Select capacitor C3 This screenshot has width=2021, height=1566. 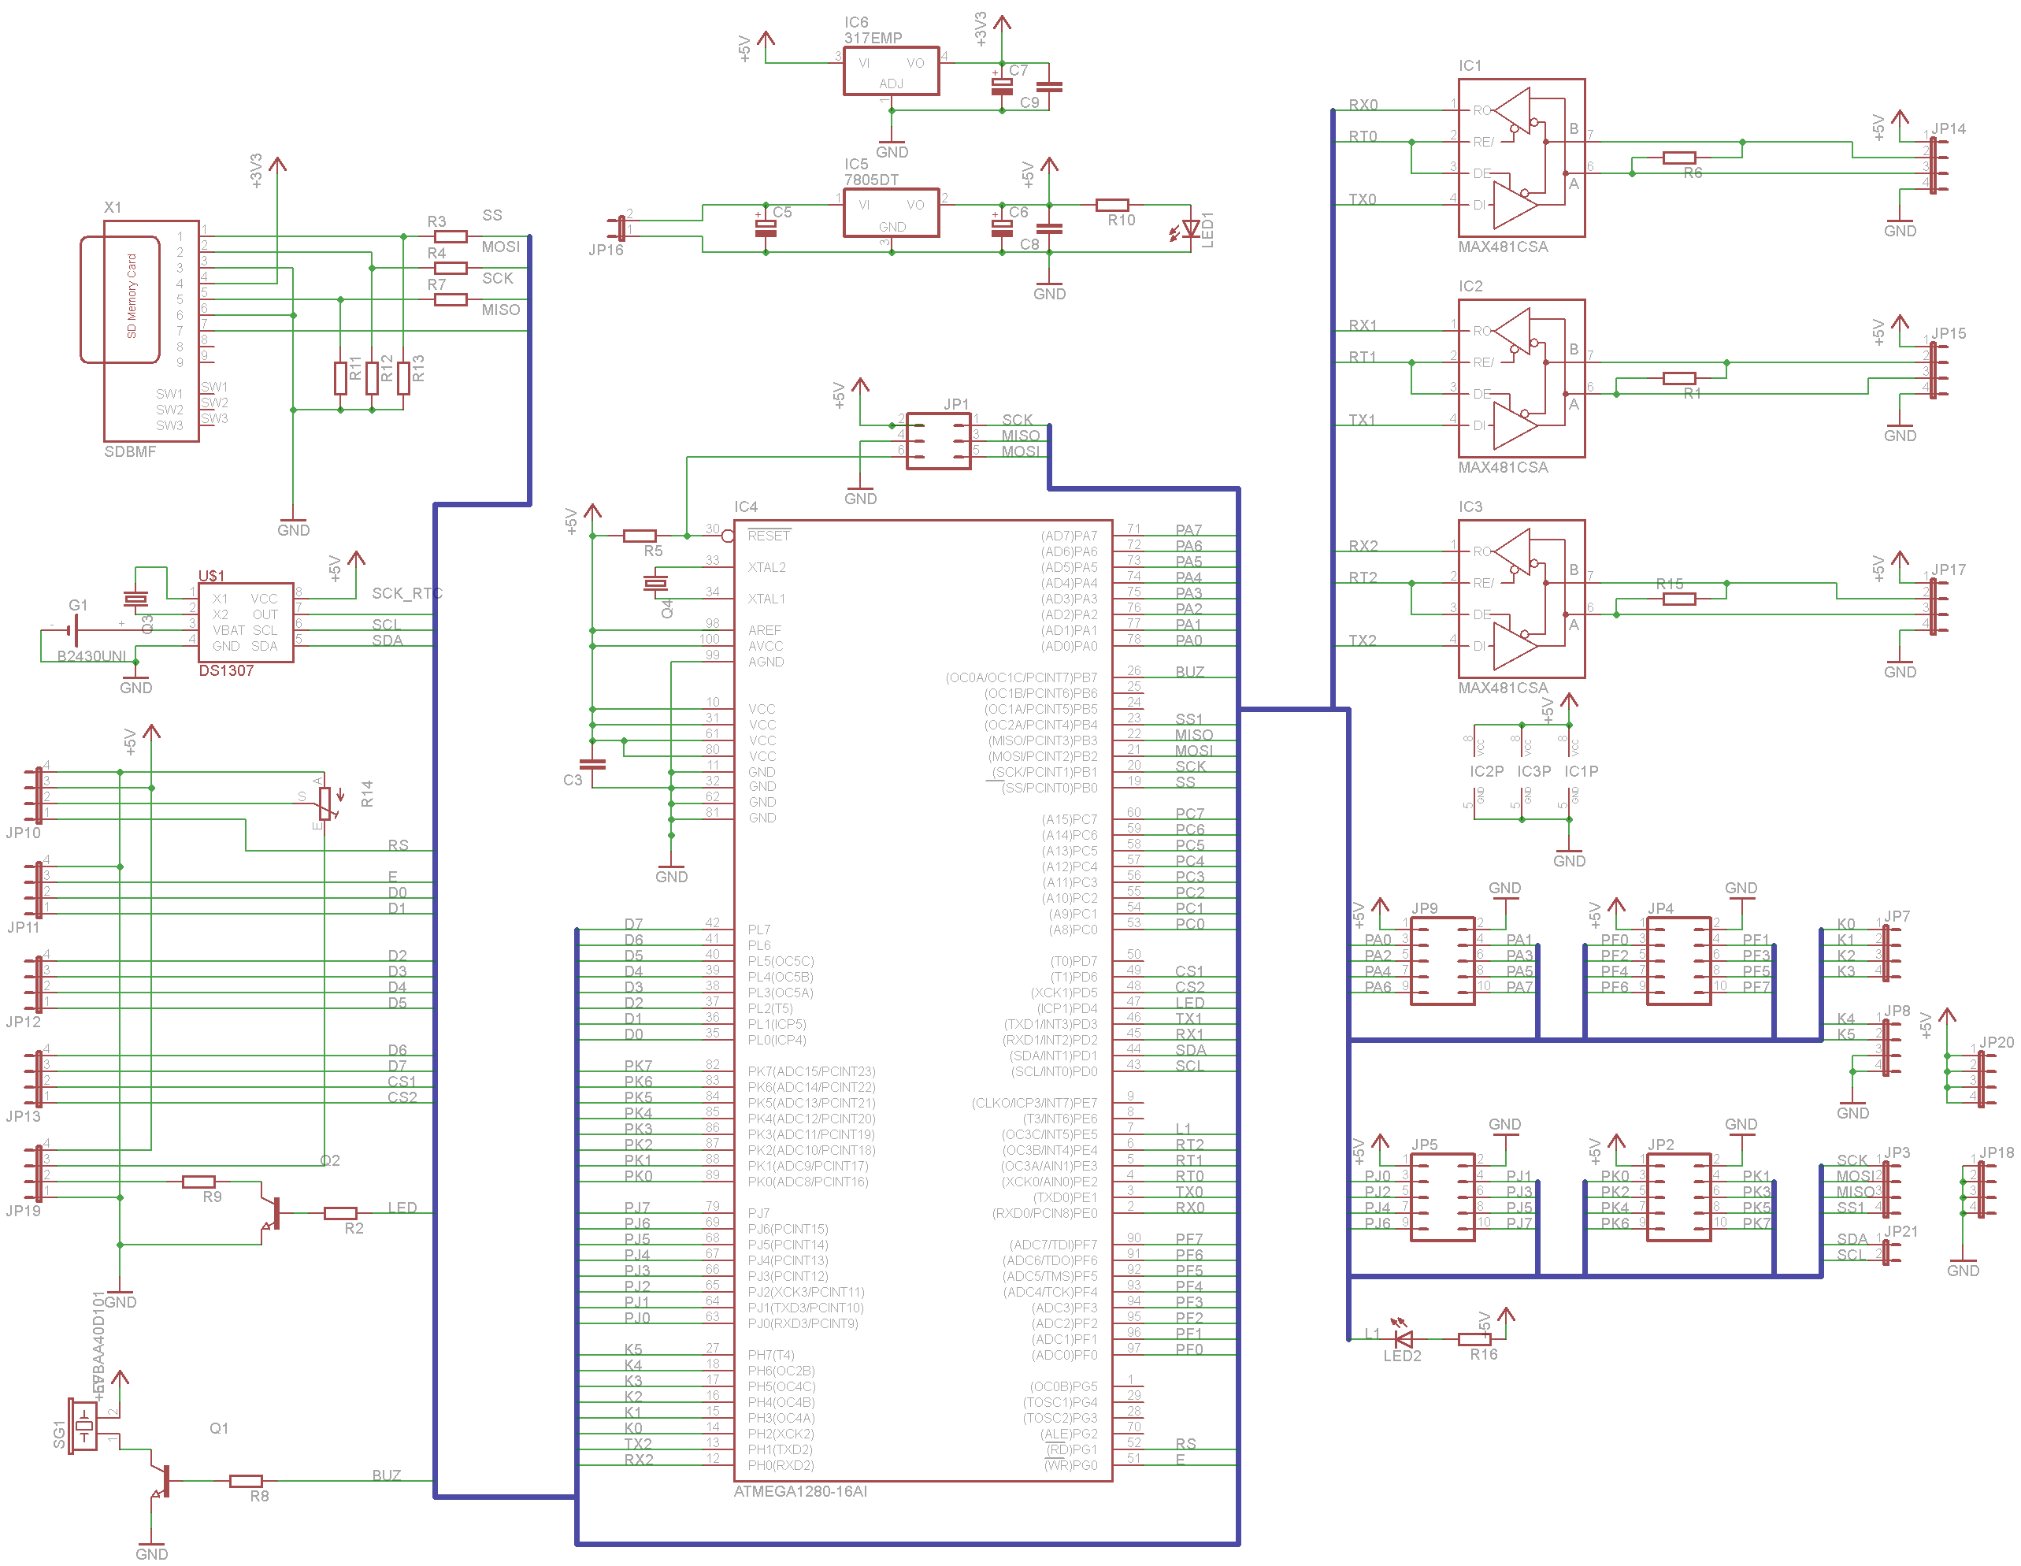click(591, 766)
